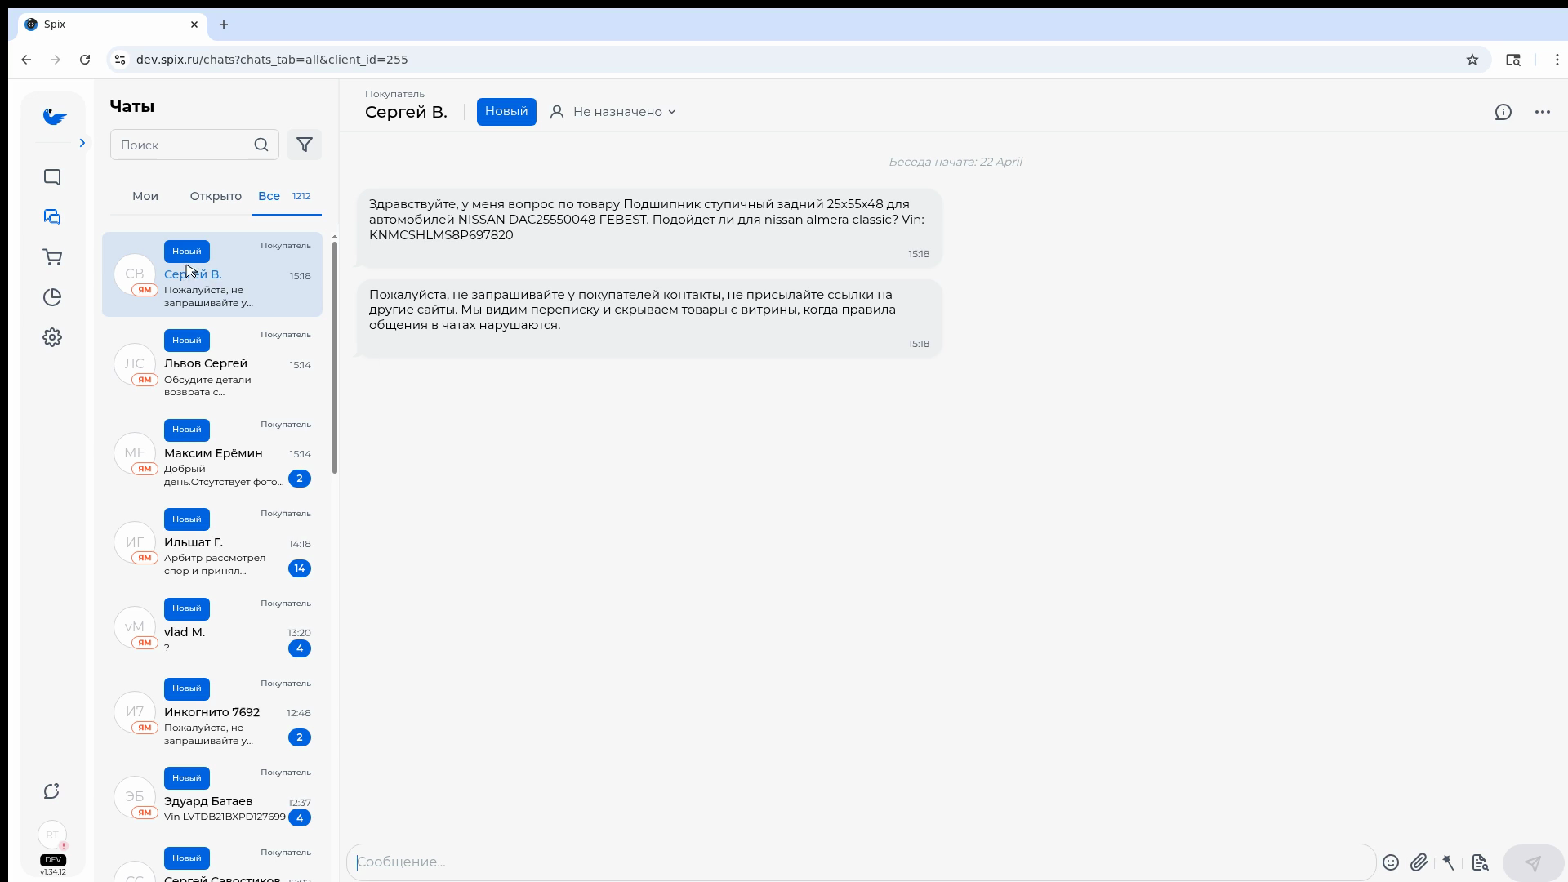Viewport: 1568px width, 882px height.
Task: Expand the sidebar with the chevron arrow
Action: click(x=82, y=143)
